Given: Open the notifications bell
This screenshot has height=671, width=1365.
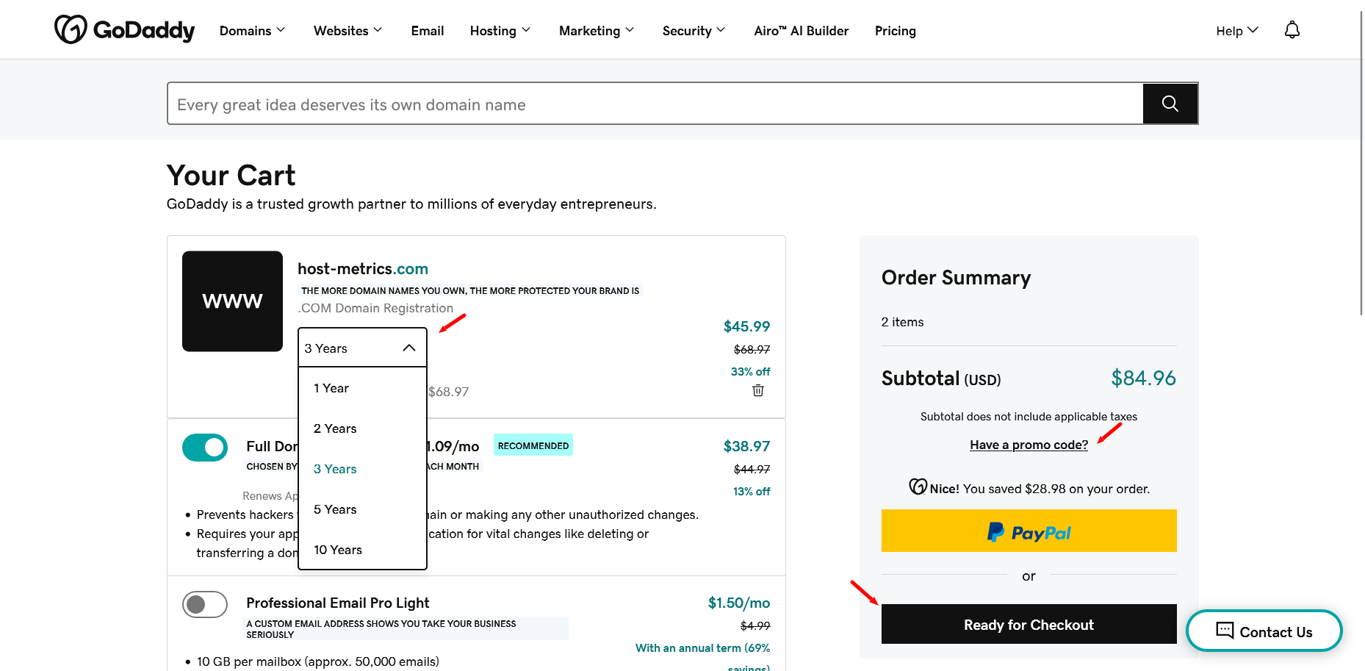Looking at the screenshot, I should pyautogui.click(x=1292, y=30).
